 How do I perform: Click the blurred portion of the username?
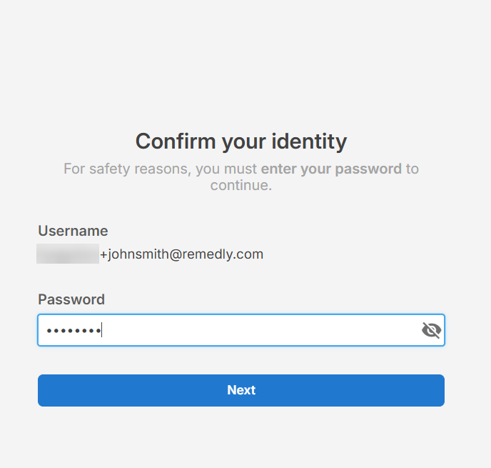[x=68, y=254]
